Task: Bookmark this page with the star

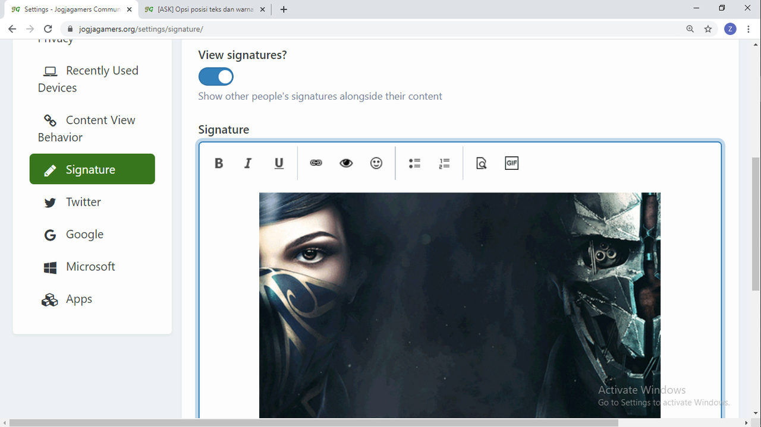Action: click(x=708, y=29)
